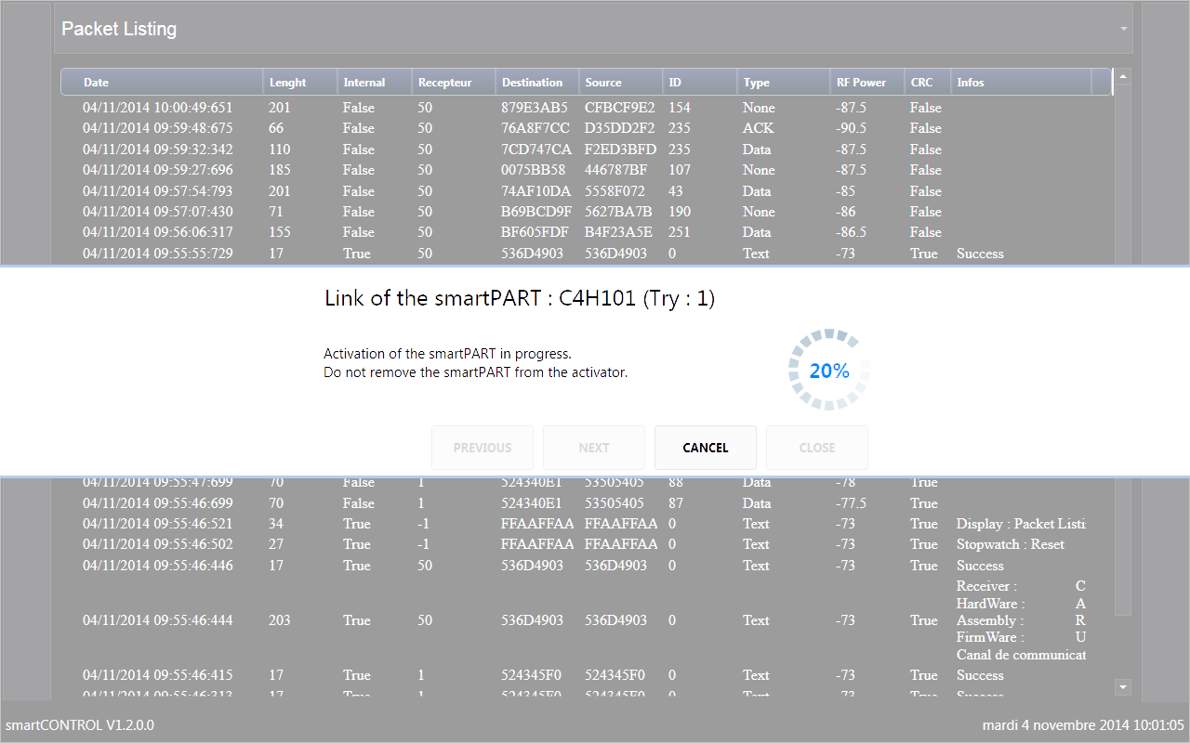Viewport: 1190px width, 743px height.
Task: Click the "Display : Packet Listi" info cell
Action: point(1021,524)
